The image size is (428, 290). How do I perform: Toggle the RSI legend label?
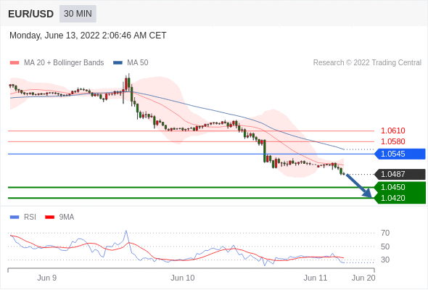(30, 217)
